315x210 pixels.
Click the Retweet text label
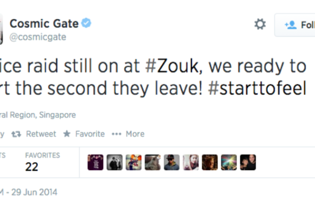click(41, 134)
